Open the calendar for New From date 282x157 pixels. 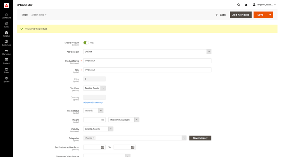coord(103,147)
